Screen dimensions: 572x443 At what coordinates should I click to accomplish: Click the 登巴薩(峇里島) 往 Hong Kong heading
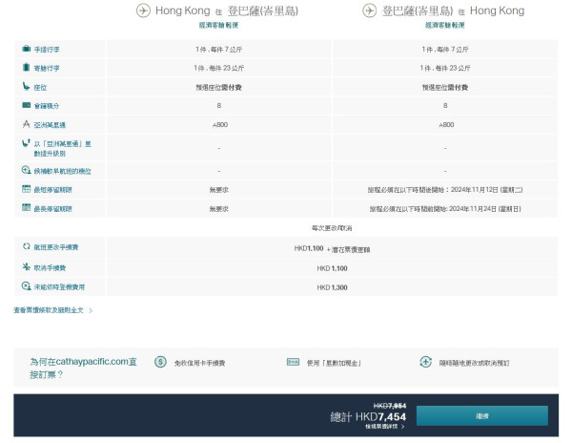(453, 11)
